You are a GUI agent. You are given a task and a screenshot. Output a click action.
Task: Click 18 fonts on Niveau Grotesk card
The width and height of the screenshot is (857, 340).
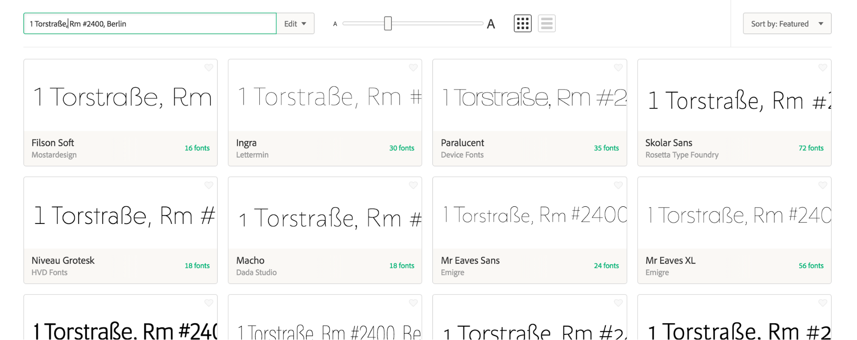[197, 266]
